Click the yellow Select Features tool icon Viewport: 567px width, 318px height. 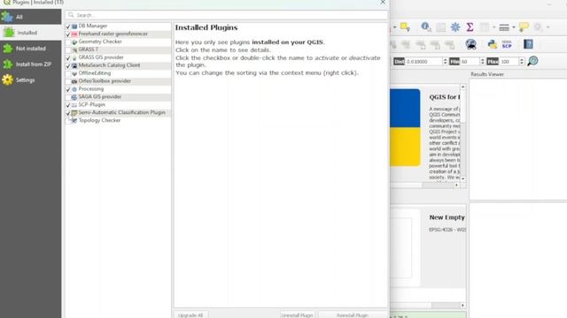click(405, 27)
